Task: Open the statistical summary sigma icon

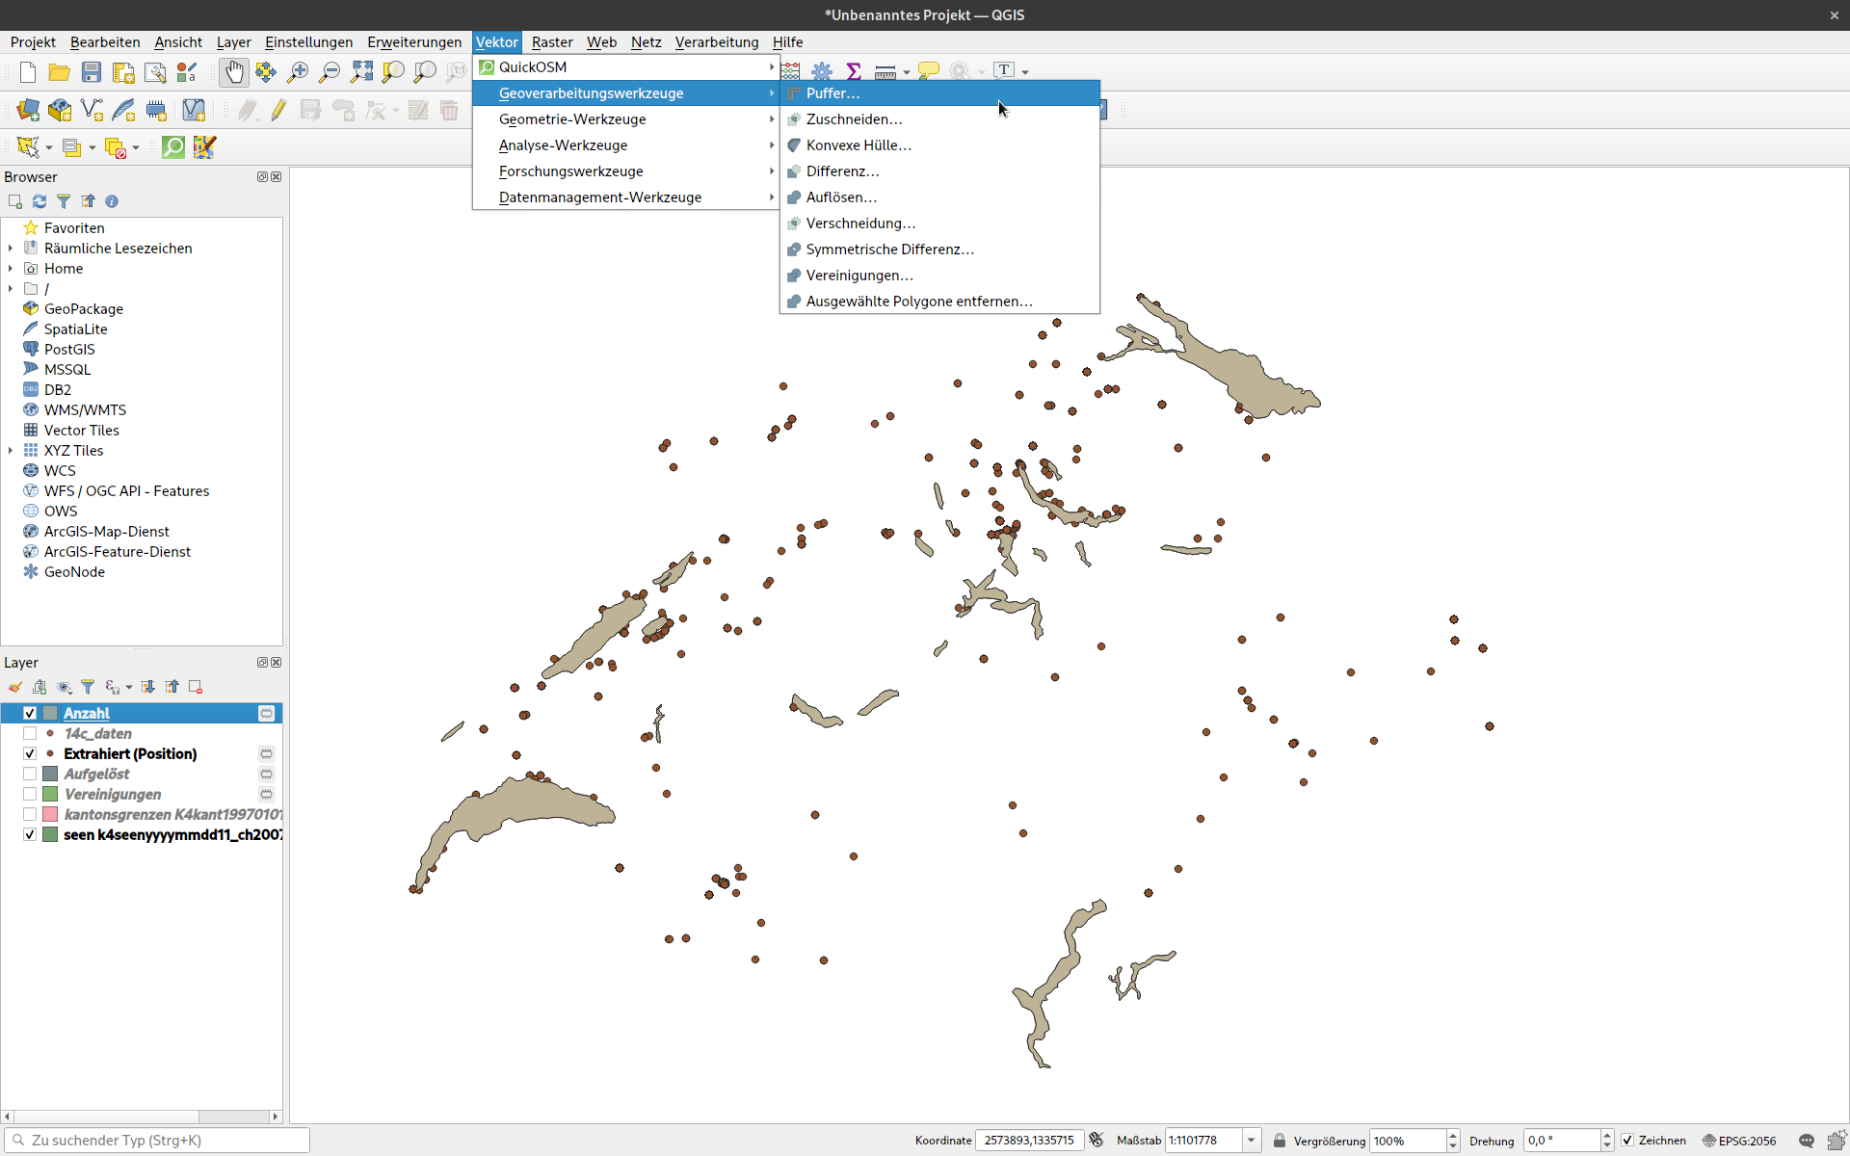Action: pos(853,71)
